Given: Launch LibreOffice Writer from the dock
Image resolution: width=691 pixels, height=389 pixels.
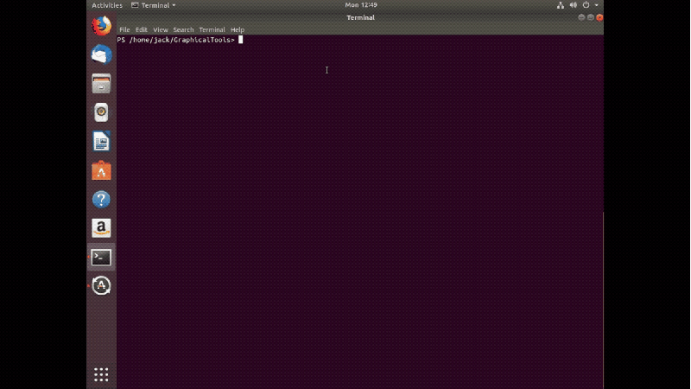Looking at the screenshot, I should (x=101, y=141).
